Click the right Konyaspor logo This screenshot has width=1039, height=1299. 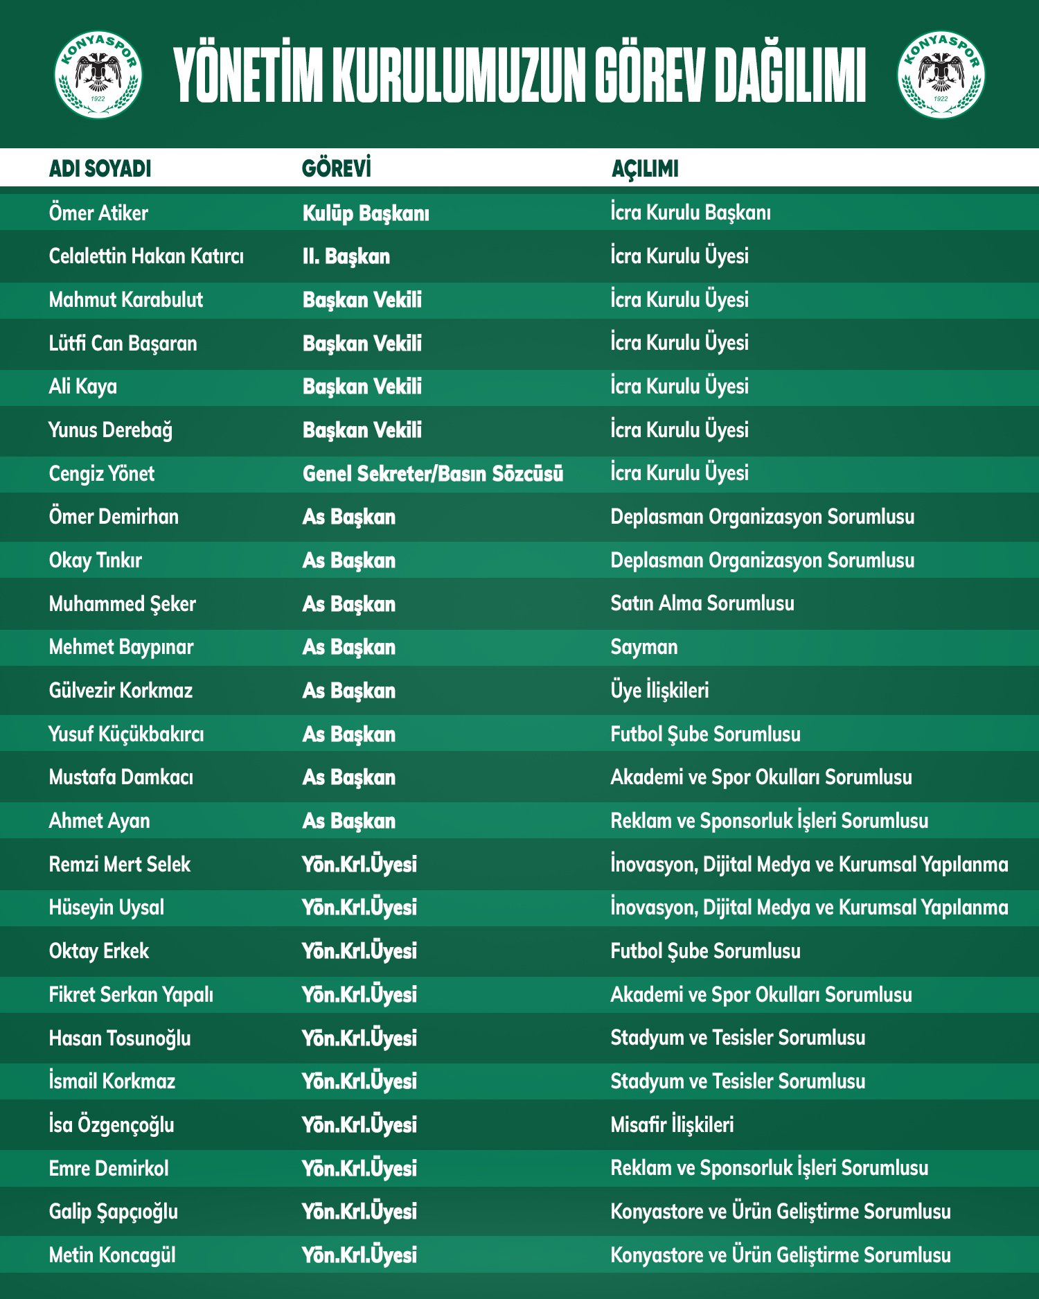tap(941, 74)
